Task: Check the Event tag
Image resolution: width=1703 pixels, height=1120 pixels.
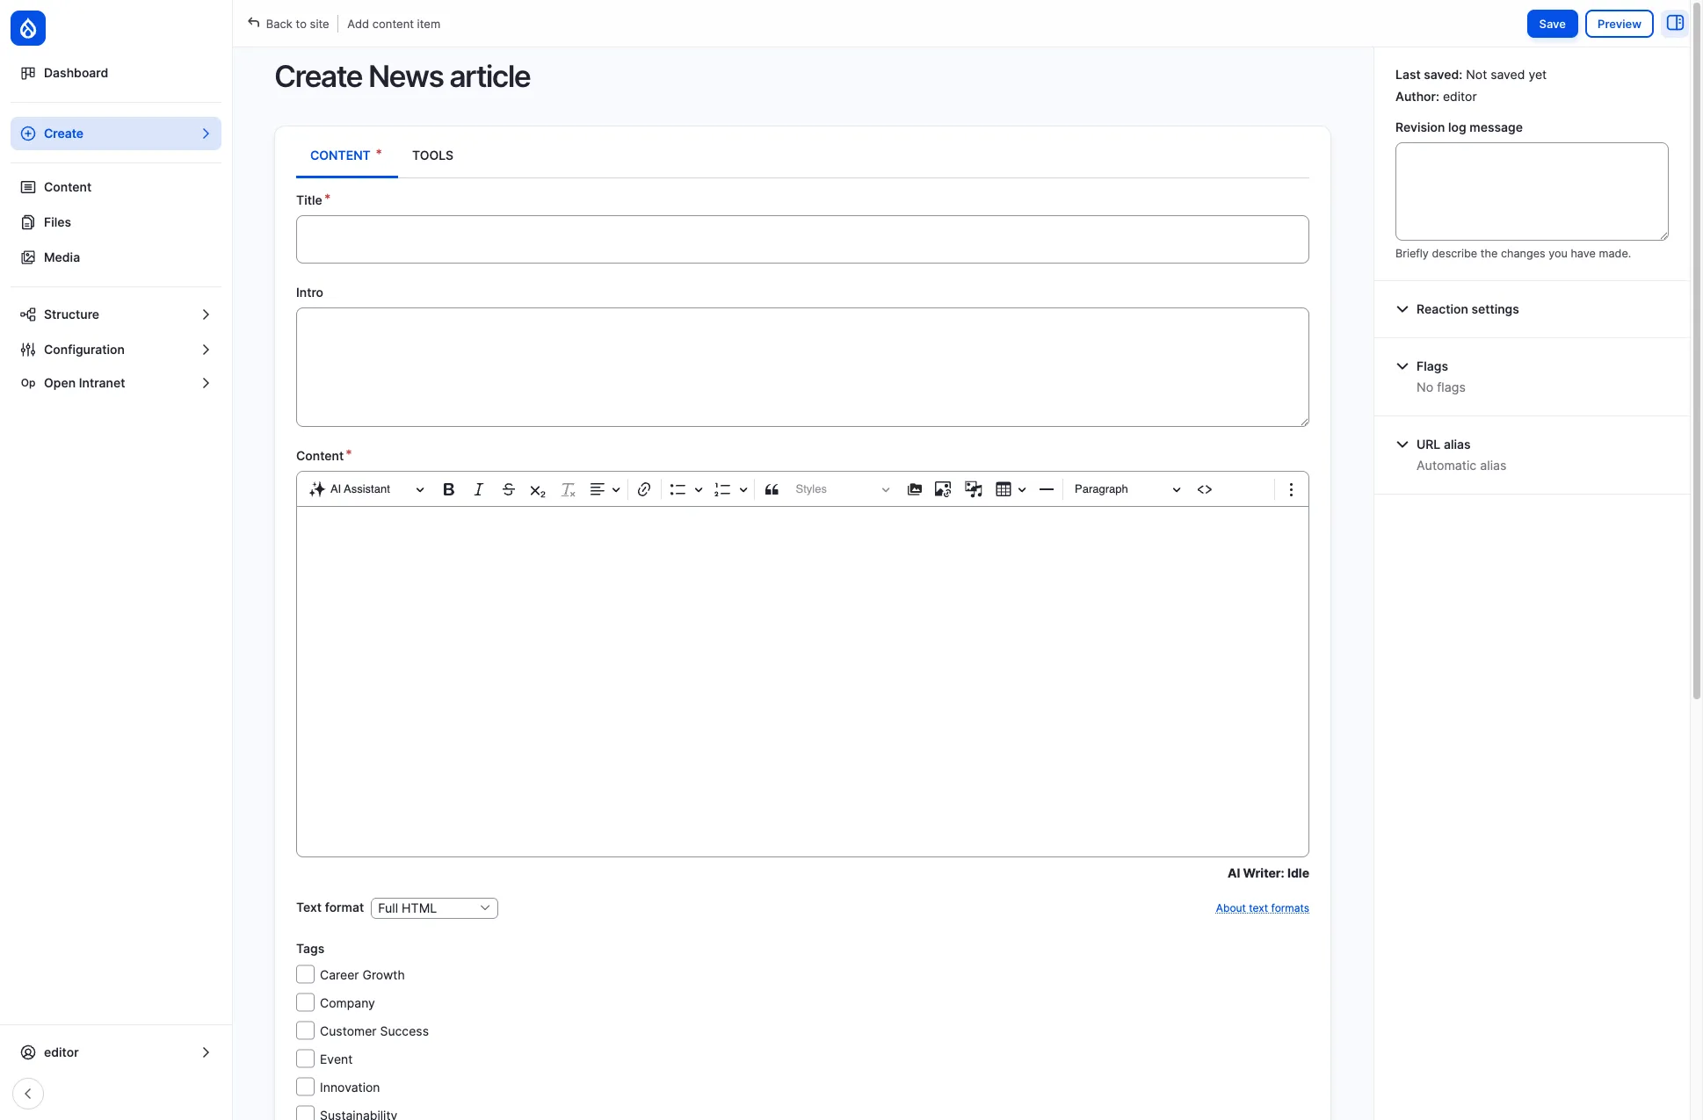Action: pyautogui.click(x=305, y=1059)
